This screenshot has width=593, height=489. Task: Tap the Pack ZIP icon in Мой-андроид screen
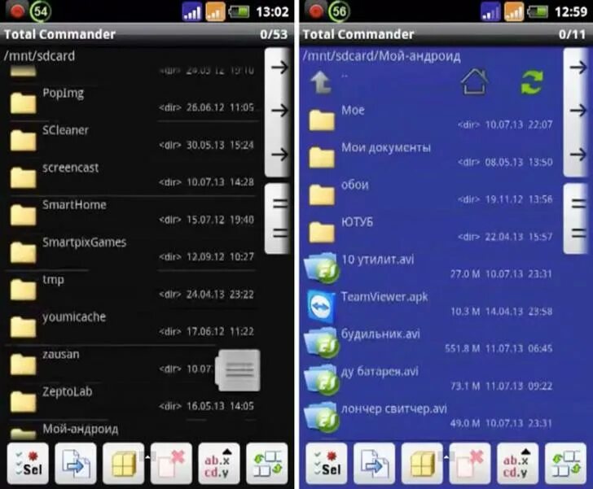422,463
